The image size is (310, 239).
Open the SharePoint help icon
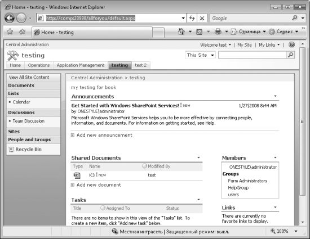pyautogui.click(x=291, y=45)
